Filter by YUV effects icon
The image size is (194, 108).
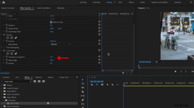pyautogui.click(x=44, y=81)
